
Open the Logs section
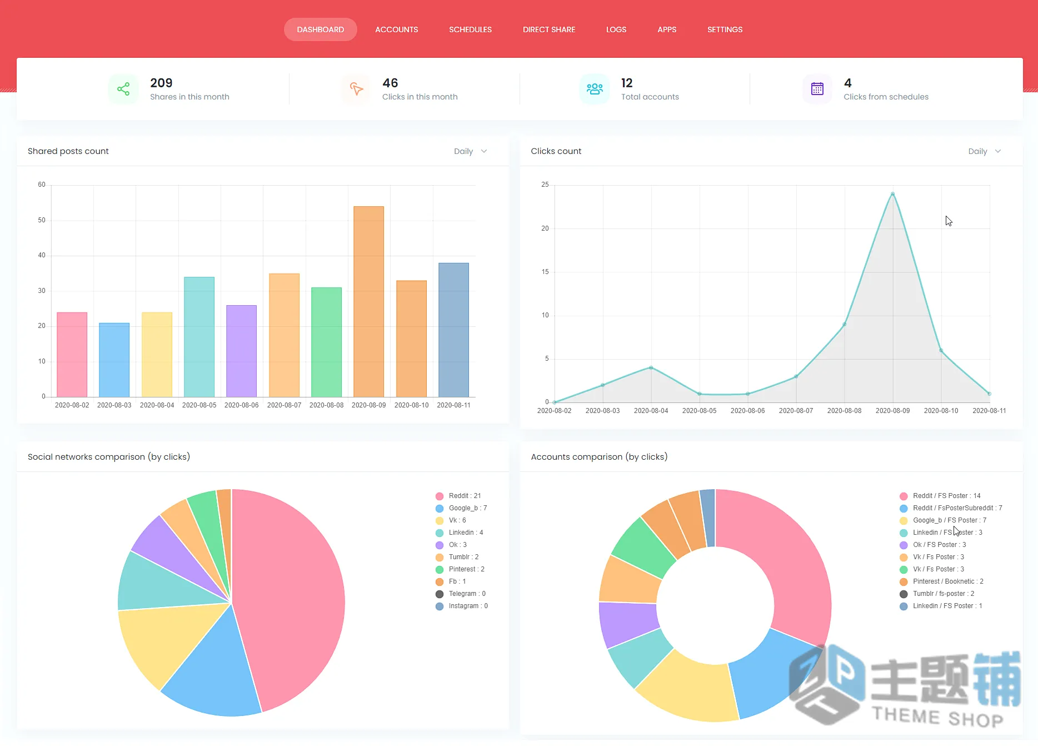point(616,29)
